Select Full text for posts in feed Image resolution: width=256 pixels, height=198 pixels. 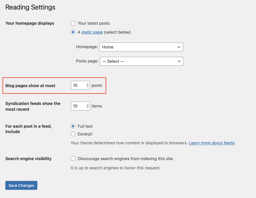73,126
